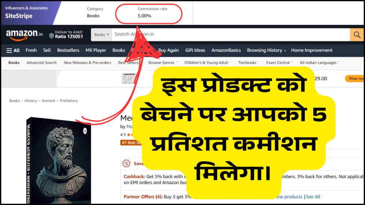Click the See All partner offers link
Image resolution: width=365 pixels, height=205 pixels.
click(x=313, y=196)
